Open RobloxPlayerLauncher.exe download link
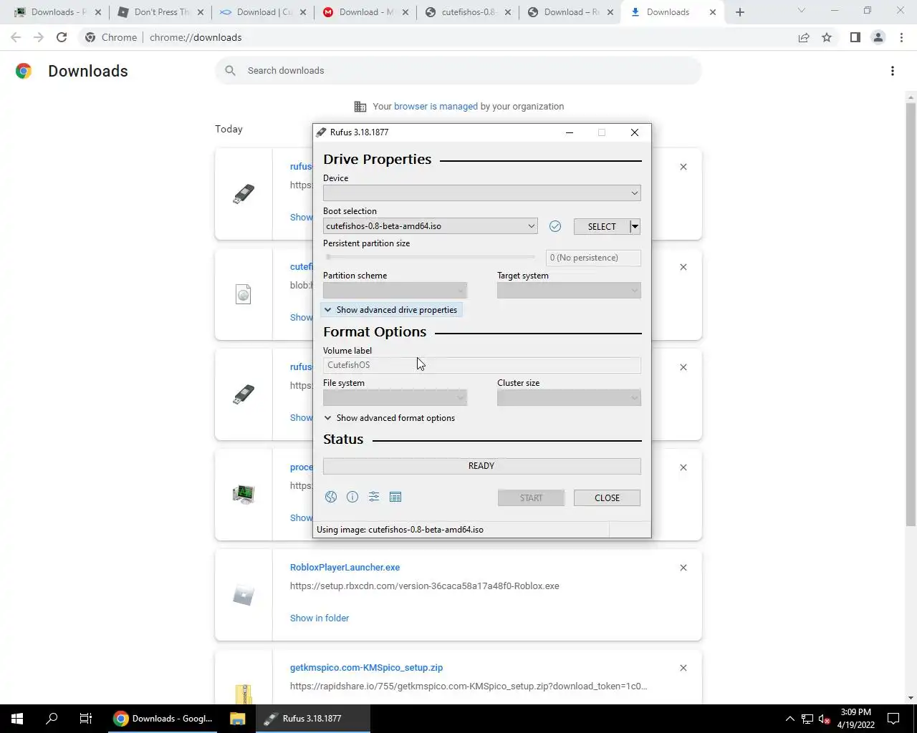Screen dimensions: 917x733 click(x=345, y=568)
